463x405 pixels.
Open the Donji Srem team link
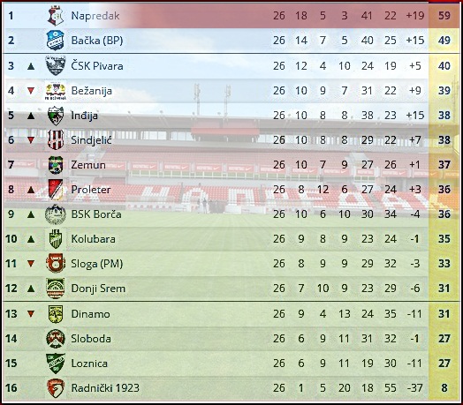(98, 289)
